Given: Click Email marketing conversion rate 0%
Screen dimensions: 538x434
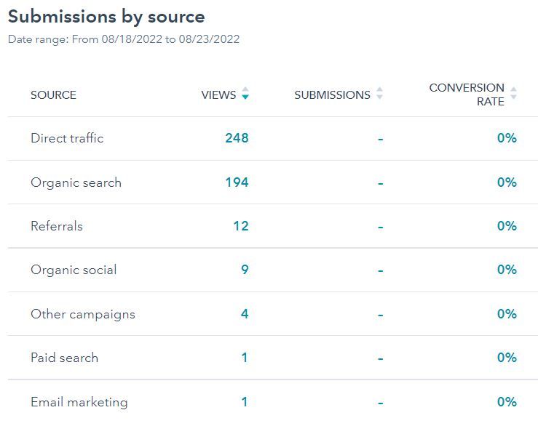Looking at the screenshot, I should click(507, 402).
